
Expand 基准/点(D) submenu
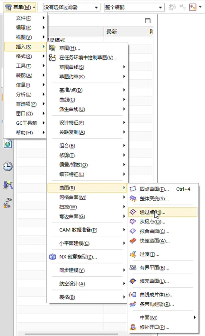coord(88,90)
